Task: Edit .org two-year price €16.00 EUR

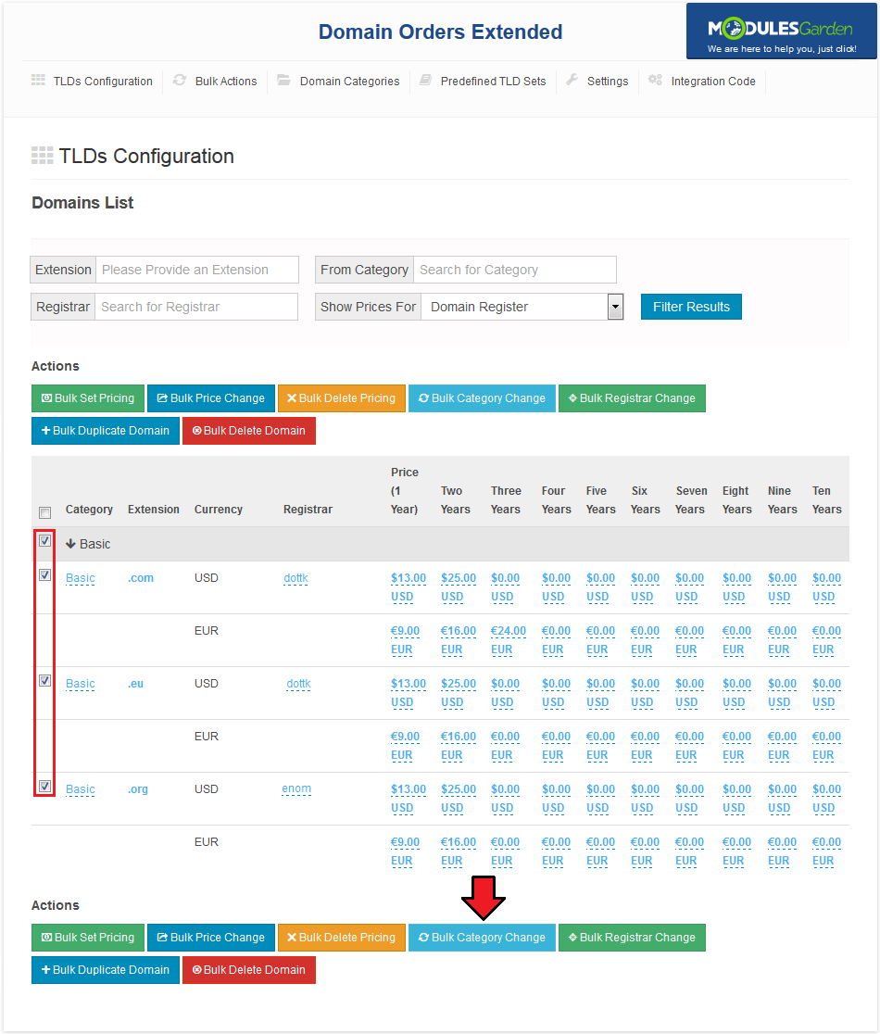Action: pos(459,851)
